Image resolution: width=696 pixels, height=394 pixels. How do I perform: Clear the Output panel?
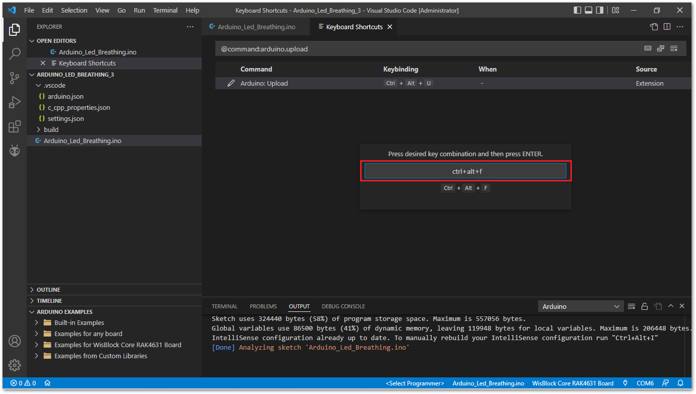[x=631, y=306]
